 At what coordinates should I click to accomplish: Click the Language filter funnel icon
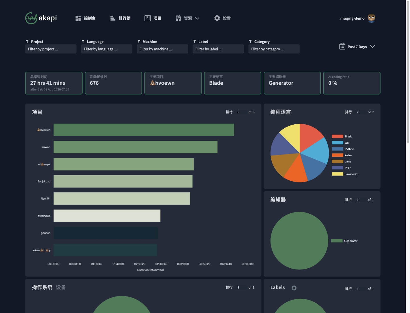point(83,42)
